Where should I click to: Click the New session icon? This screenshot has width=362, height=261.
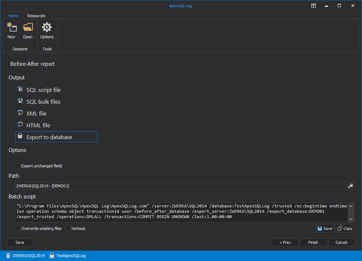[11, 27]
